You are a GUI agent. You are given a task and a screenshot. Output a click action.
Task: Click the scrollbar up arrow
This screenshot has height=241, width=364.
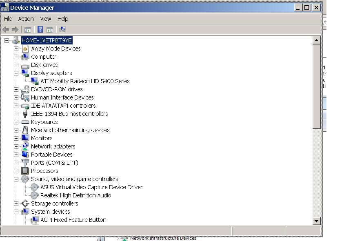[x=316, y=41]
